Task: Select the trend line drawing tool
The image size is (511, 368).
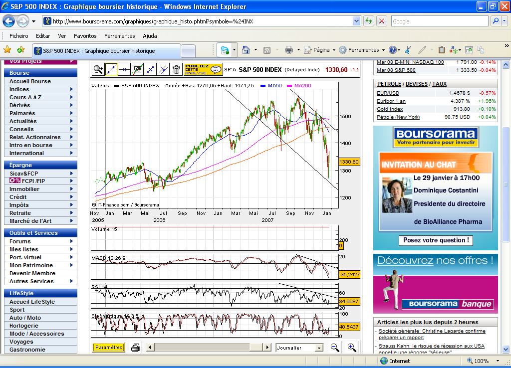Action: coord(111,69)
